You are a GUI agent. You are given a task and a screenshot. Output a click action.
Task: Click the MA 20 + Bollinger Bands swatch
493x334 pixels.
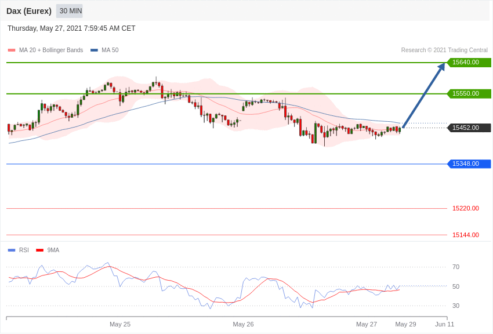(x=12, y=50)
